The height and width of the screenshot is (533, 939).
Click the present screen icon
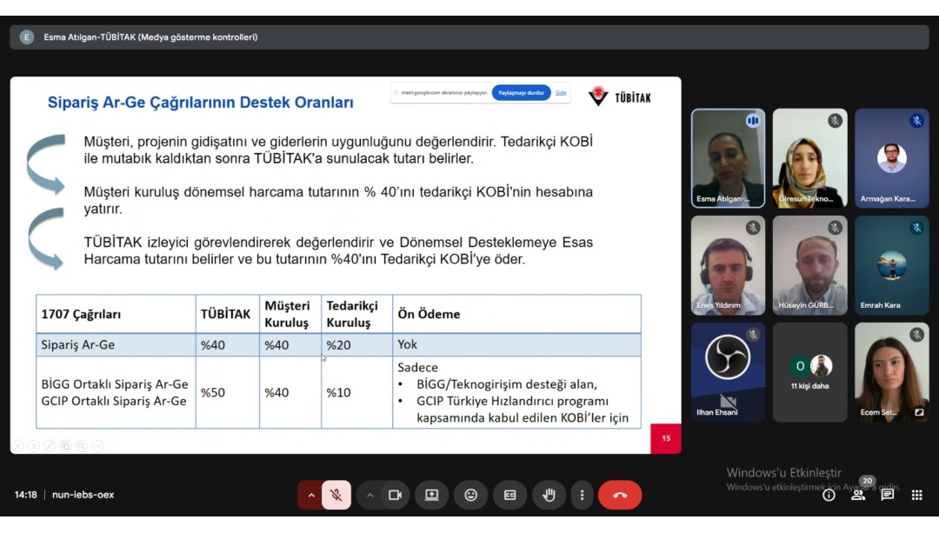(432, 495)
